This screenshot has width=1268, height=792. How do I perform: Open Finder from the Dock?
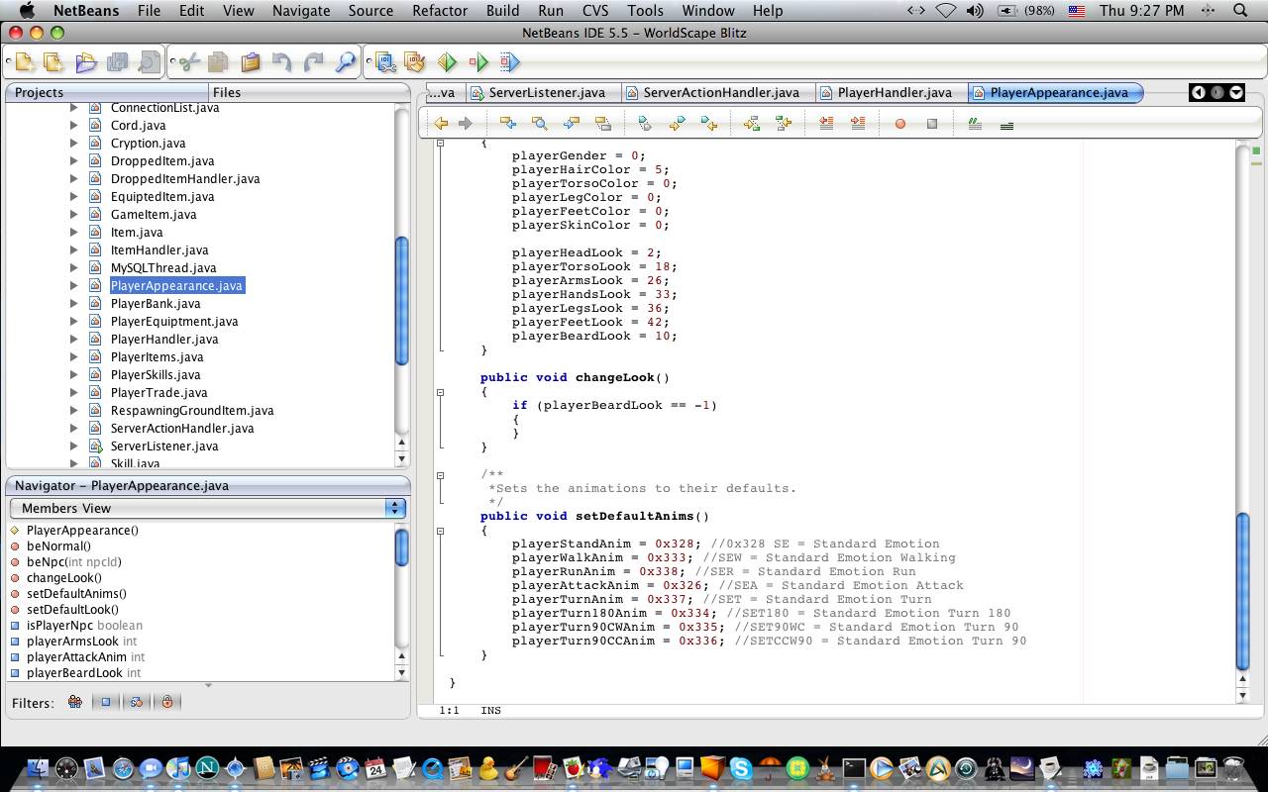click(37, 768)
